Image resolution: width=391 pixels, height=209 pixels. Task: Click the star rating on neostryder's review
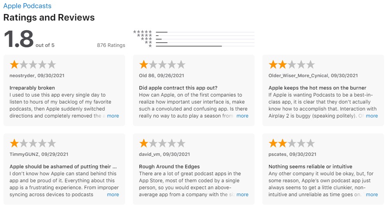33,65
